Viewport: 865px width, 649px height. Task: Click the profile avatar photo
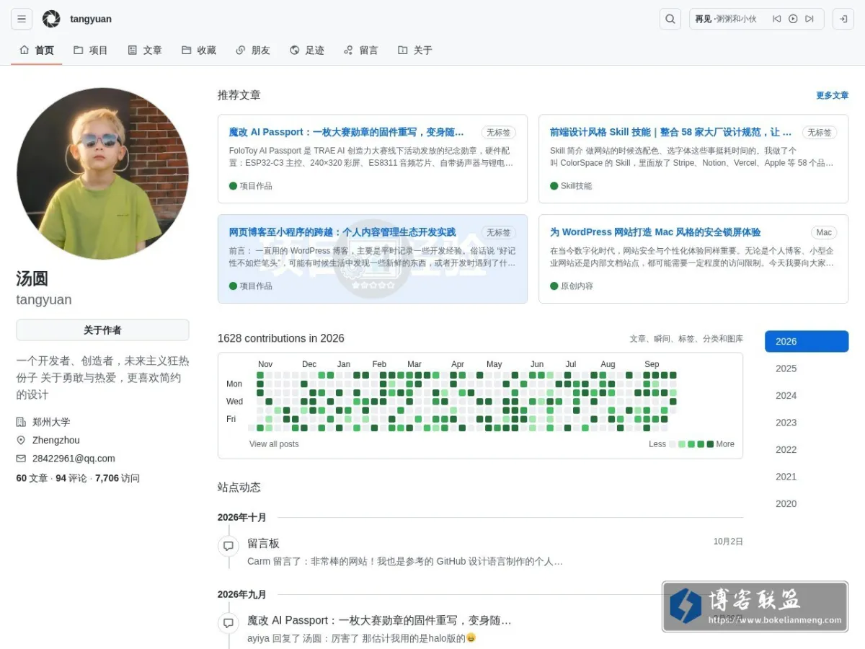[x=102, y=174]
